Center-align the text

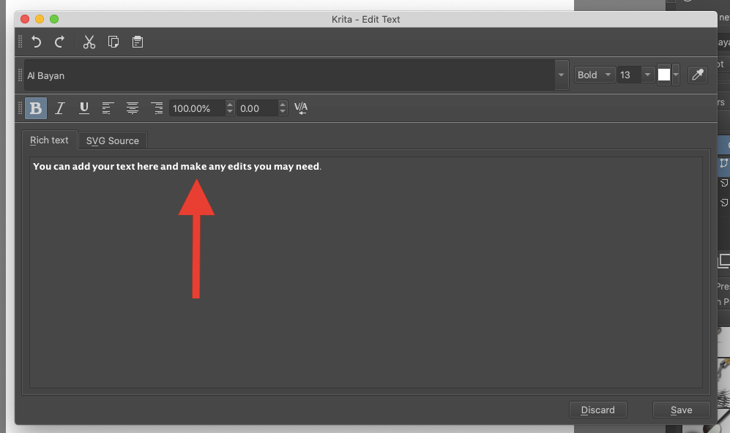(133, 108)
